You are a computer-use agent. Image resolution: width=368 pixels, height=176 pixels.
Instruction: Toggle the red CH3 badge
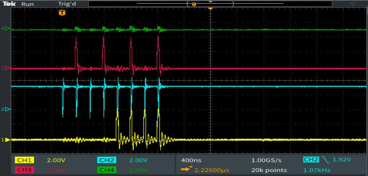click(24, 170)
